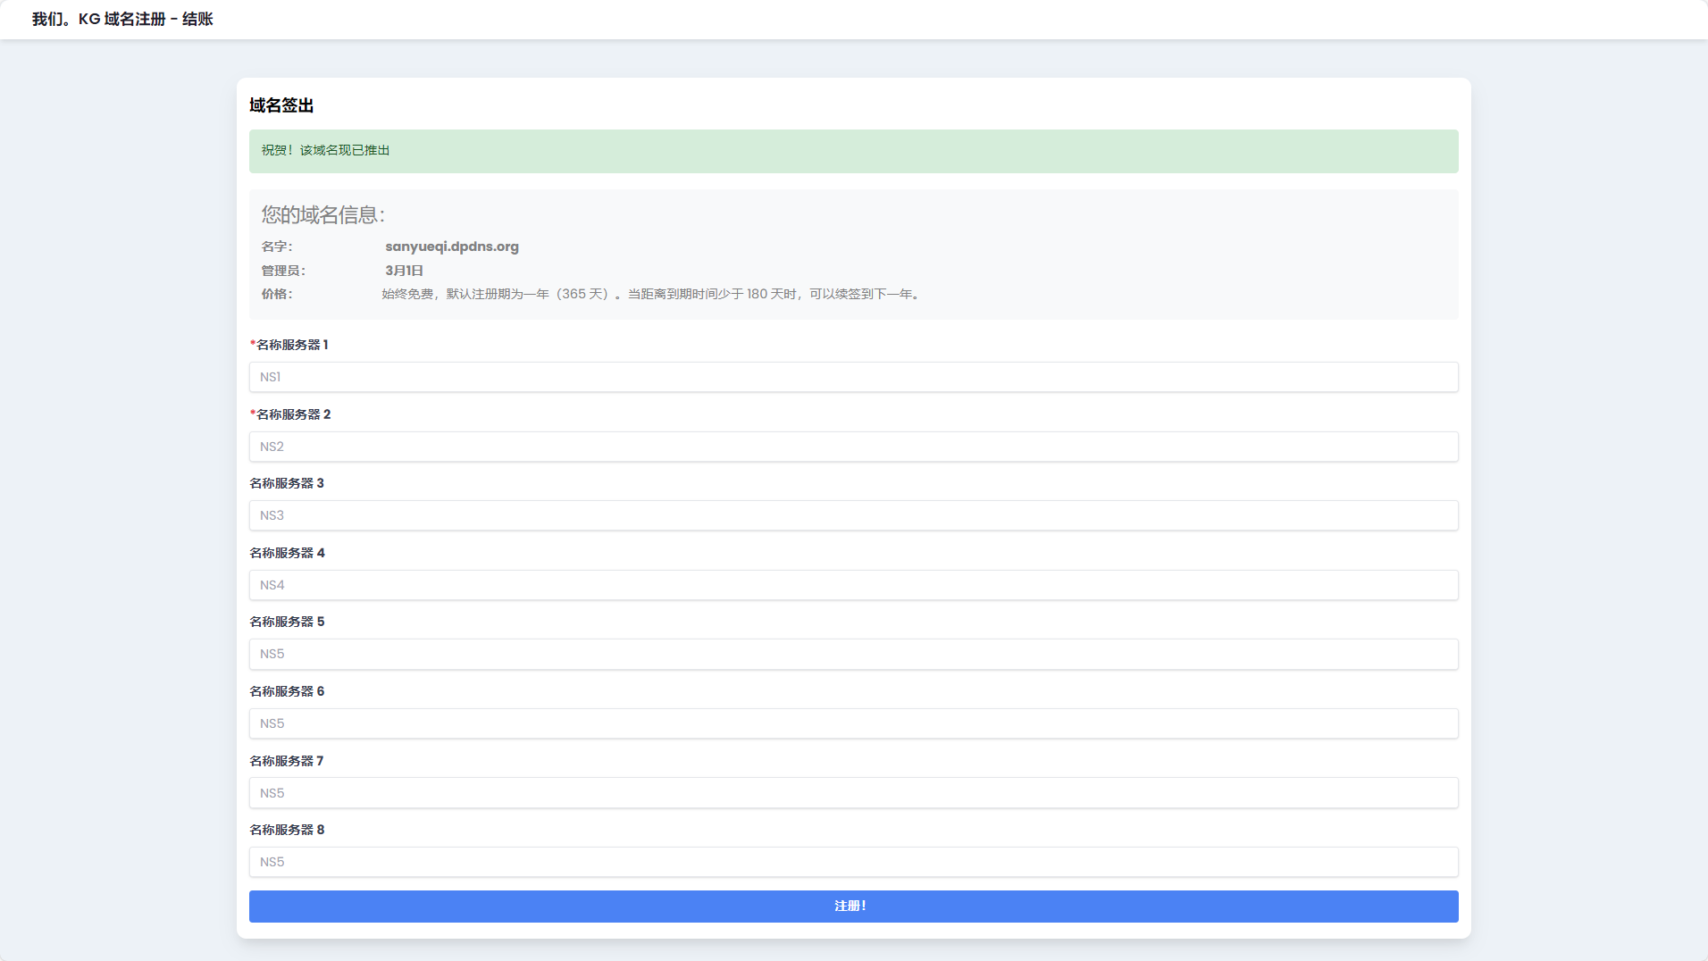Click the required 名称服务器 2 label
1708x961 pixels.
pos(292,414)
